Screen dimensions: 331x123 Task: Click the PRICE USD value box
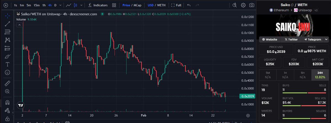point(276,50)
